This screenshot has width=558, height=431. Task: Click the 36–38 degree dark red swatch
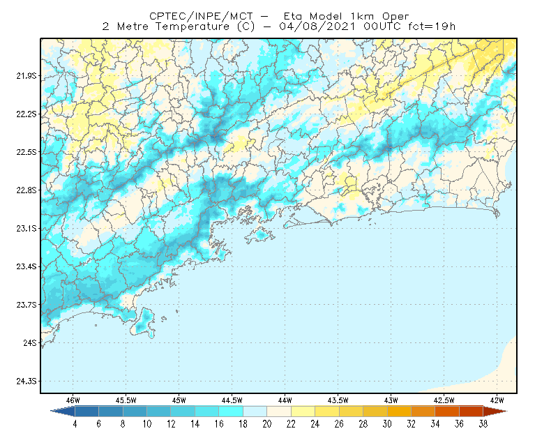click(471, 411)
